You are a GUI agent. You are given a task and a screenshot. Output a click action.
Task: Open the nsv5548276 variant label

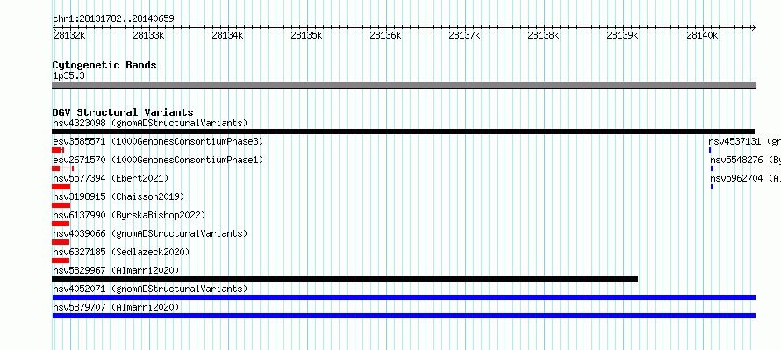point(746,160)
